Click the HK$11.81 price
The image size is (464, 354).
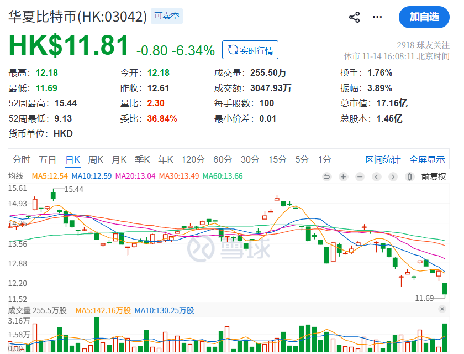point(68,45)
